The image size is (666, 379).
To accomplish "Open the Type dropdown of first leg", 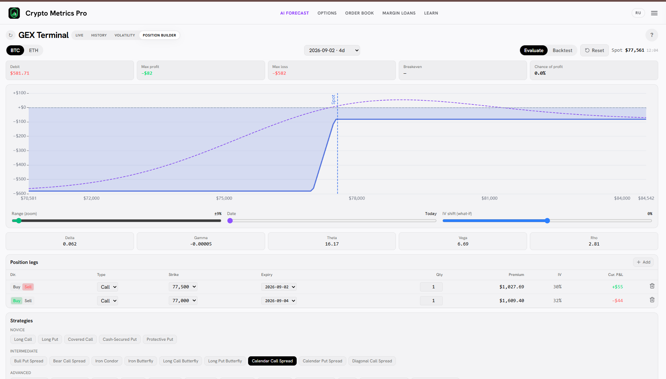I will pos(107,287).
